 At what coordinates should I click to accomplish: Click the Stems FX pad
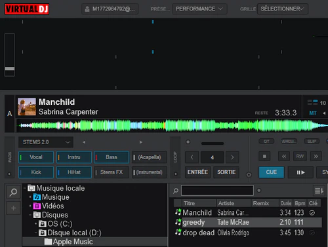pyautogui.click(x=112, y=172)
